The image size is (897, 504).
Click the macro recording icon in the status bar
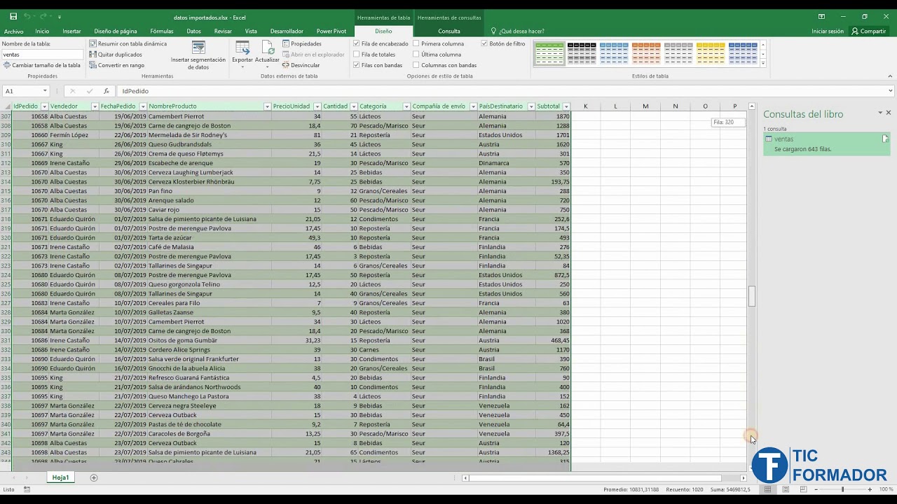(x=27, y=489)
